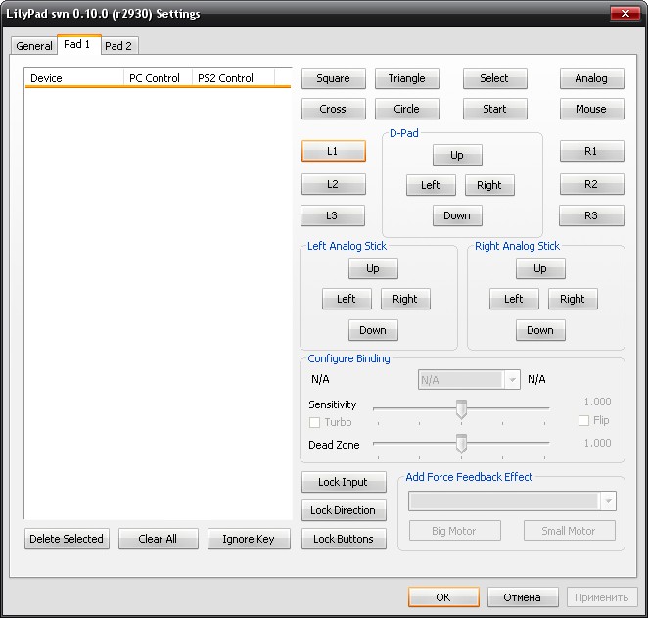Bind the R2 trigger button

(x=592, y=184)
